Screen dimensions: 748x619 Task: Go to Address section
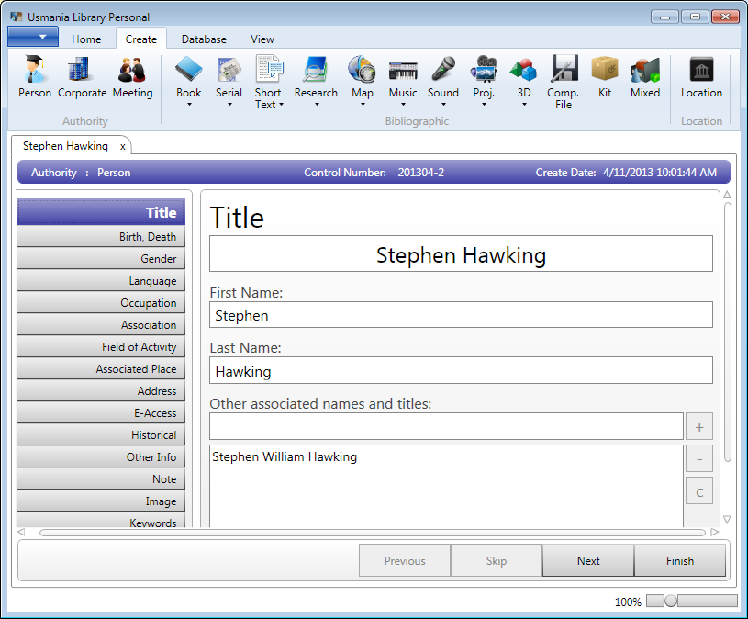[101, 390]
